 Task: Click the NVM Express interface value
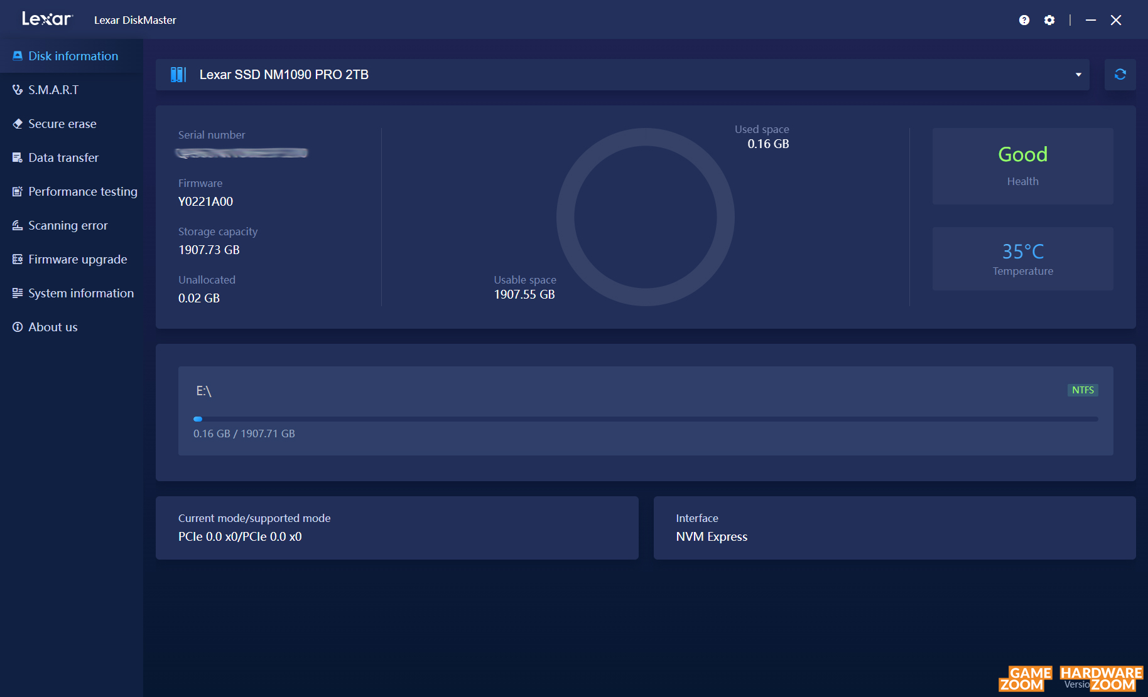coord(712,536)
